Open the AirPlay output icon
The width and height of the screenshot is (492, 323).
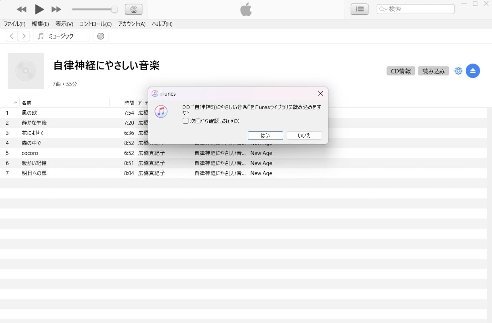[x=134, y=9]
